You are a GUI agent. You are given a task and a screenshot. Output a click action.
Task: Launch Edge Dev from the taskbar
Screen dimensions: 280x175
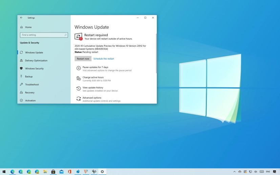tap(29, 172)
